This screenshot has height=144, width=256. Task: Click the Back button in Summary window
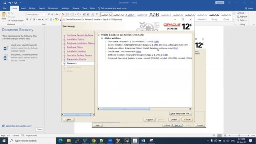point(149,120)
